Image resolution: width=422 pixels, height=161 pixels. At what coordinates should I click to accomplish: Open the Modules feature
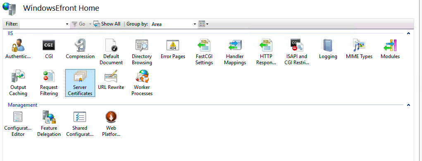pos(390,49)
